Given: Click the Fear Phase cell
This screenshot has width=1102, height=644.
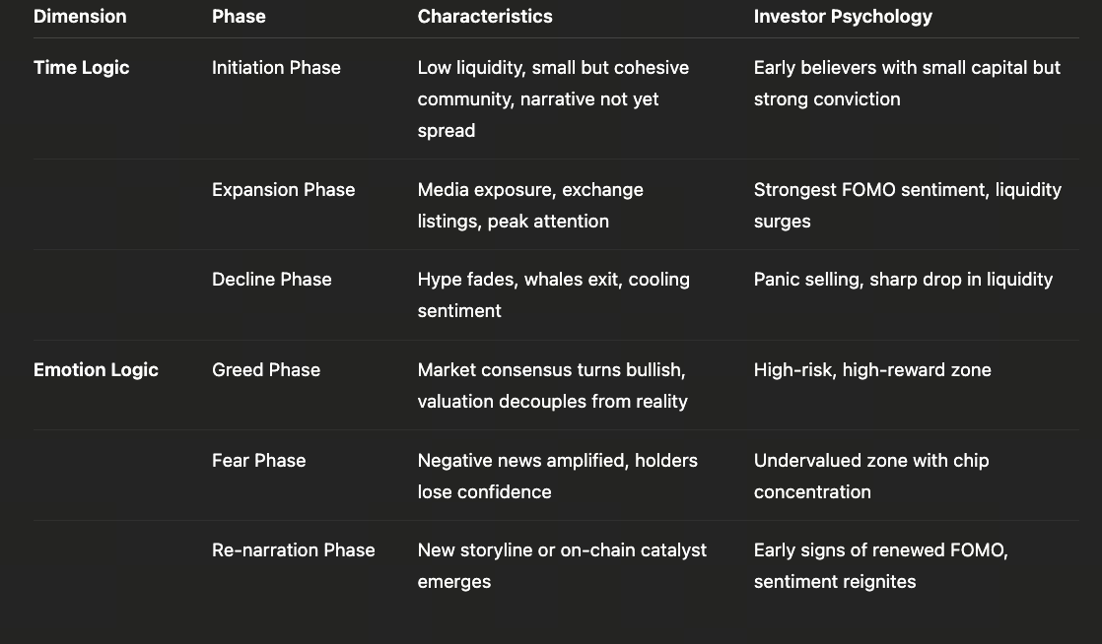Looking at the screenshot, I should [x=258, y=461].
